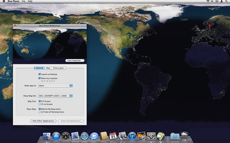Viewport: 230px width, 143px height.
Task: Click the red location pin on desktop map
Action: point(210,26)
